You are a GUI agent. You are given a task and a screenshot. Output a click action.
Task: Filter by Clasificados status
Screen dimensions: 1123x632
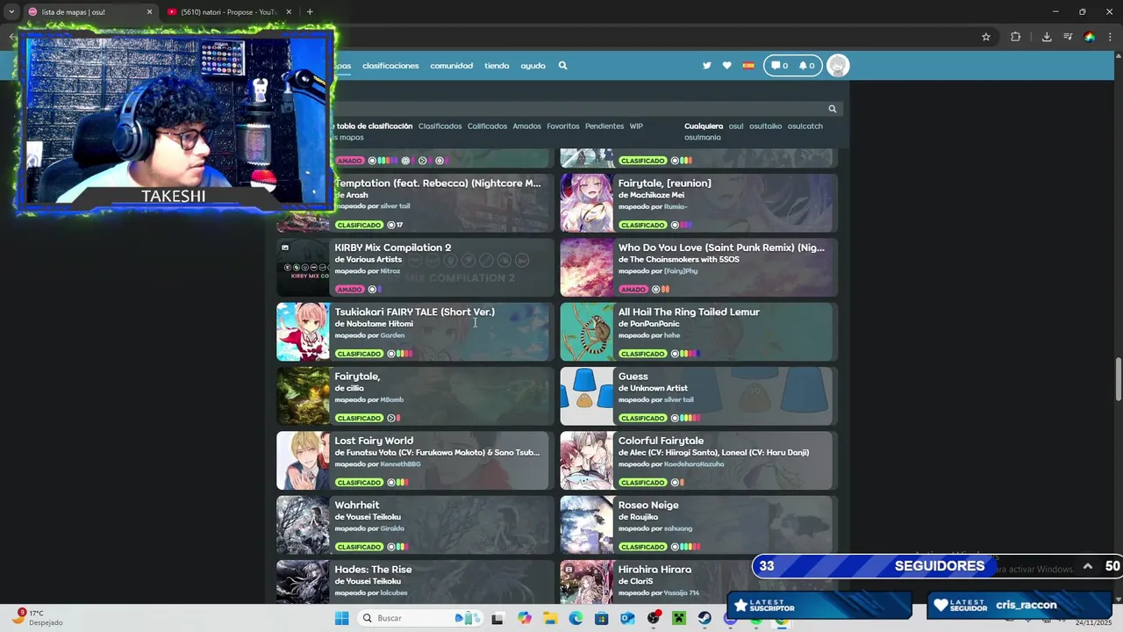coord(440,126)
